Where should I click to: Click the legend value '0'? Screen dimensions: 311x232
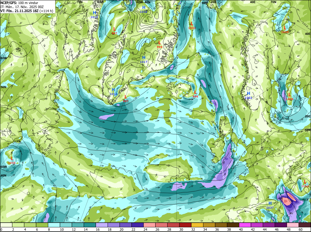tap(2, 230)
